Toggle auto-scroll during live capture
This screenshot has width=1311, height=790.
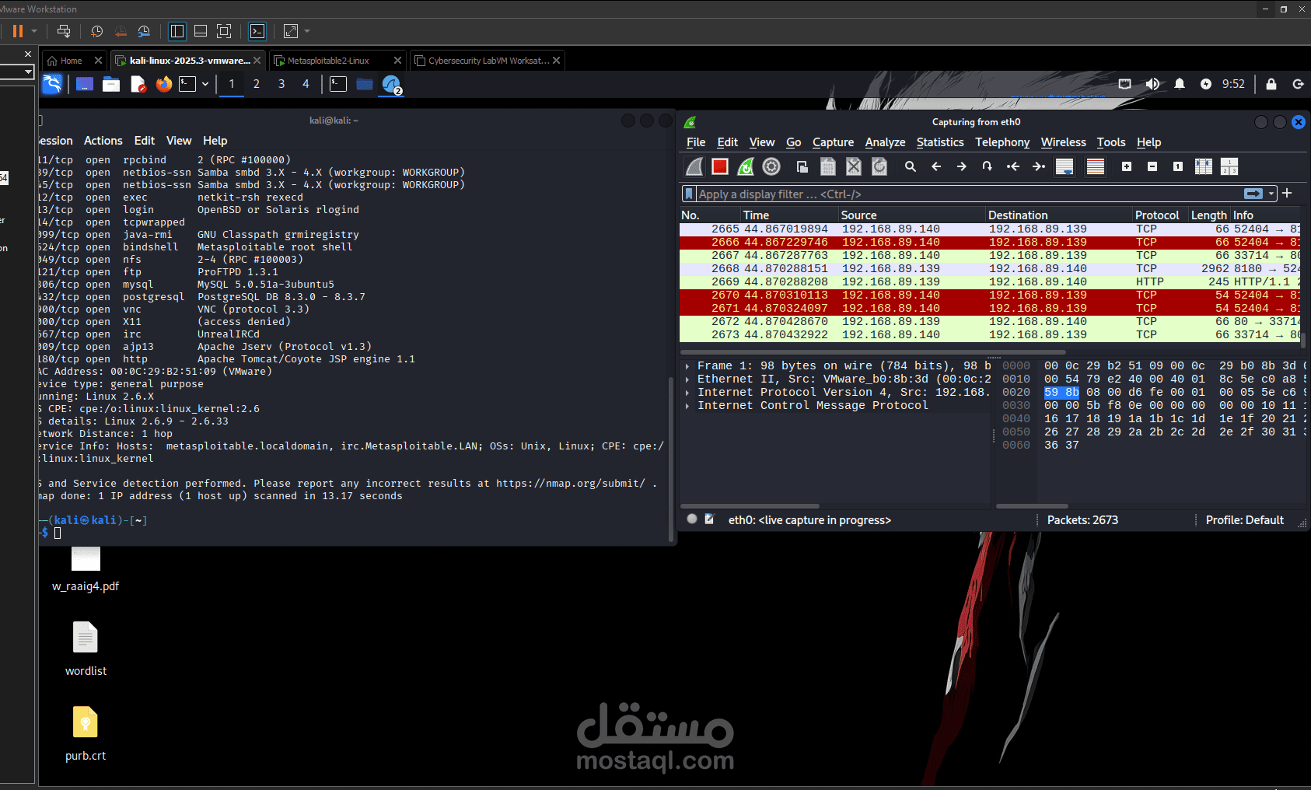1065,166
